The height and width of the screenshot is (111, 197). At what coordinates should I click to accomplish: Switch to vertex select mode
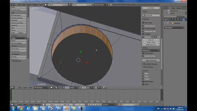click(x=80, y=88)
